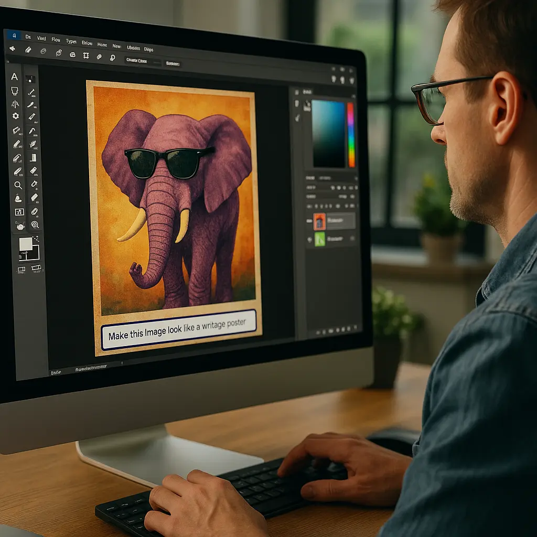Open the Dieps menu
The image size is (537, 537).
[148, 49]
